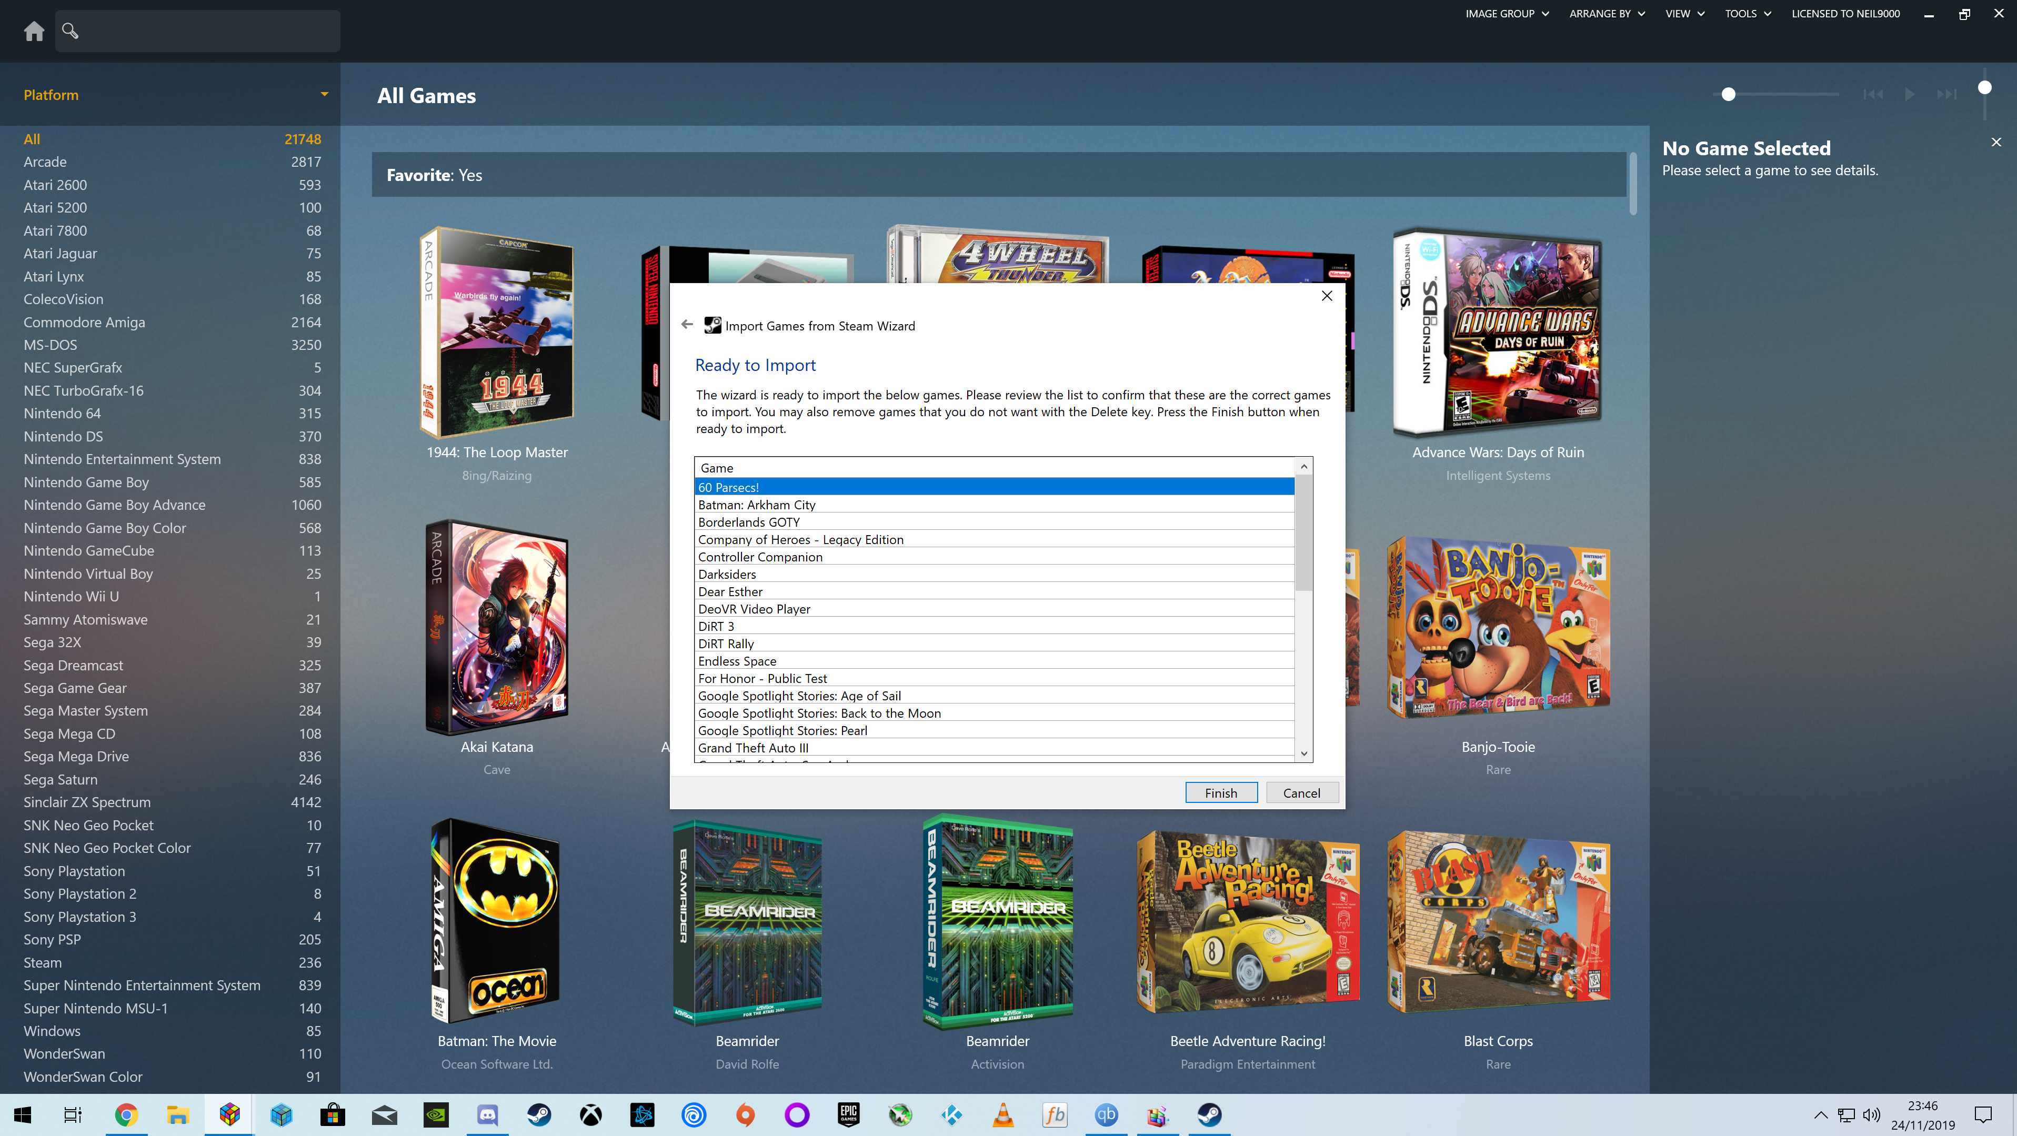
Task: Click the Advance Wars: Days of Ruin cover
Action: click(1498, 332)
